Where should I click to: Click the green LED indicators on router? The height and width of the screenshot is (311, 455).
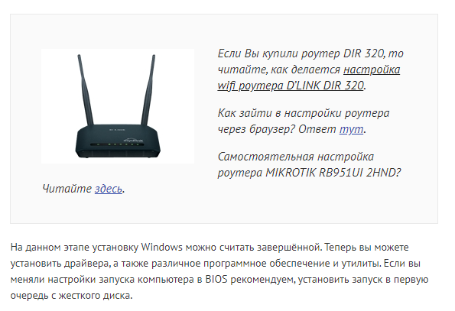tap(118, 144)
